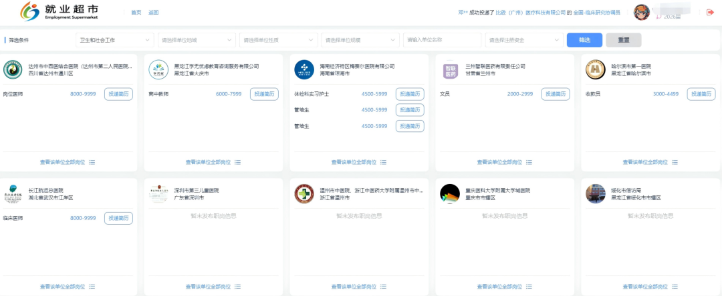Screen dimensions: 722x296
Task: Go to the 首页 nav item
Action: pos(136,13)
